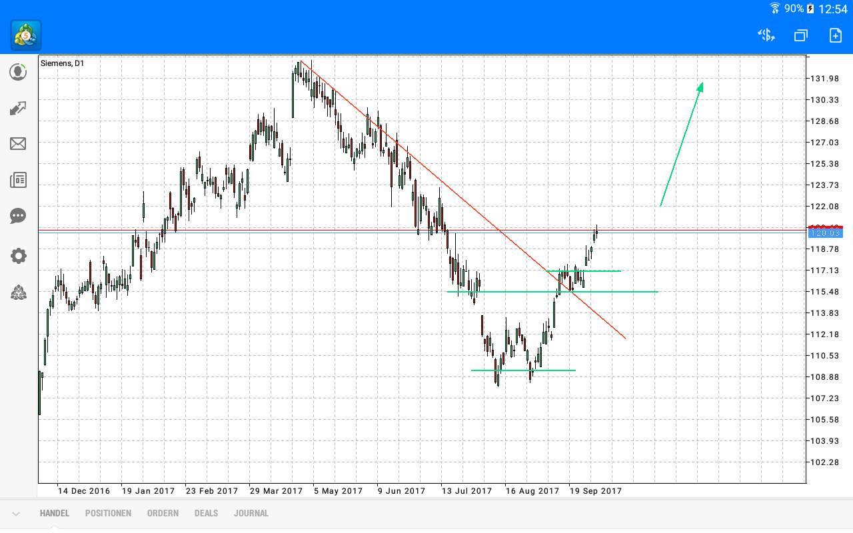Tap the 120.03 price label
This screenshot has height=533, width=853.
point(824,233)
